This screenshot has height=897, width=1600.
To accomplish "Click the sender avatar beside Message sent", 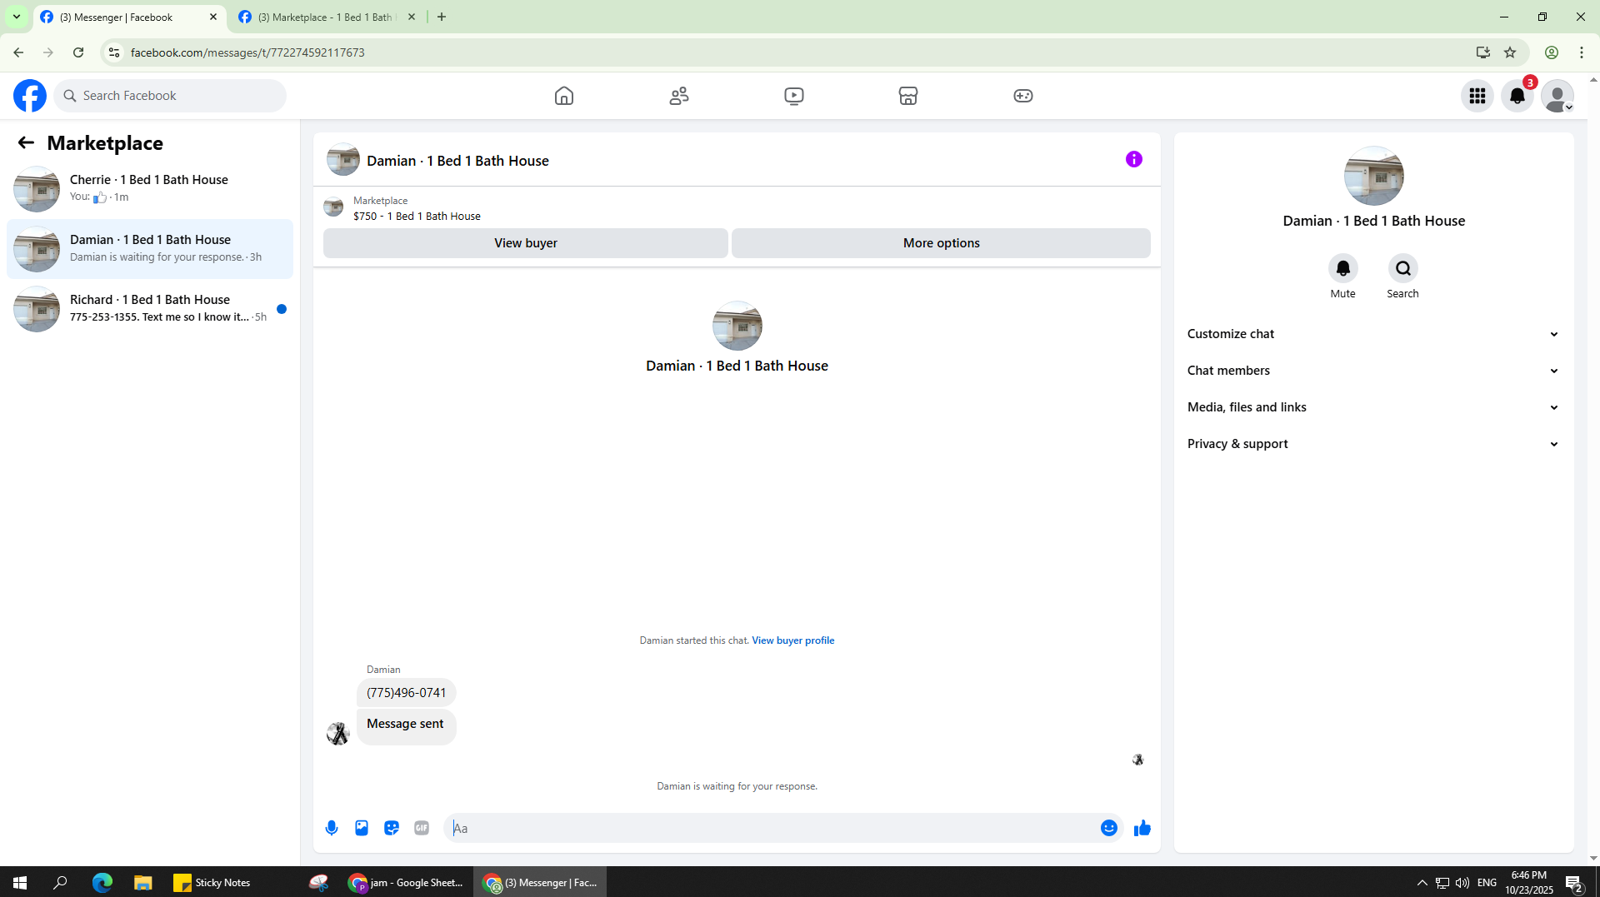I will [x=337, y=734].
